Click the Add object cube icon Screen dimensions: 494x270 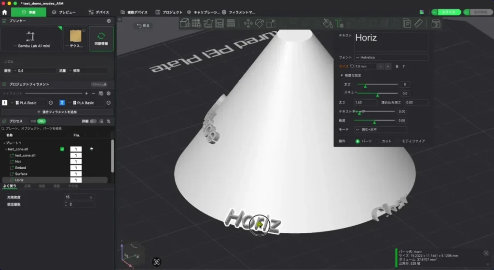tap(185, 23)
